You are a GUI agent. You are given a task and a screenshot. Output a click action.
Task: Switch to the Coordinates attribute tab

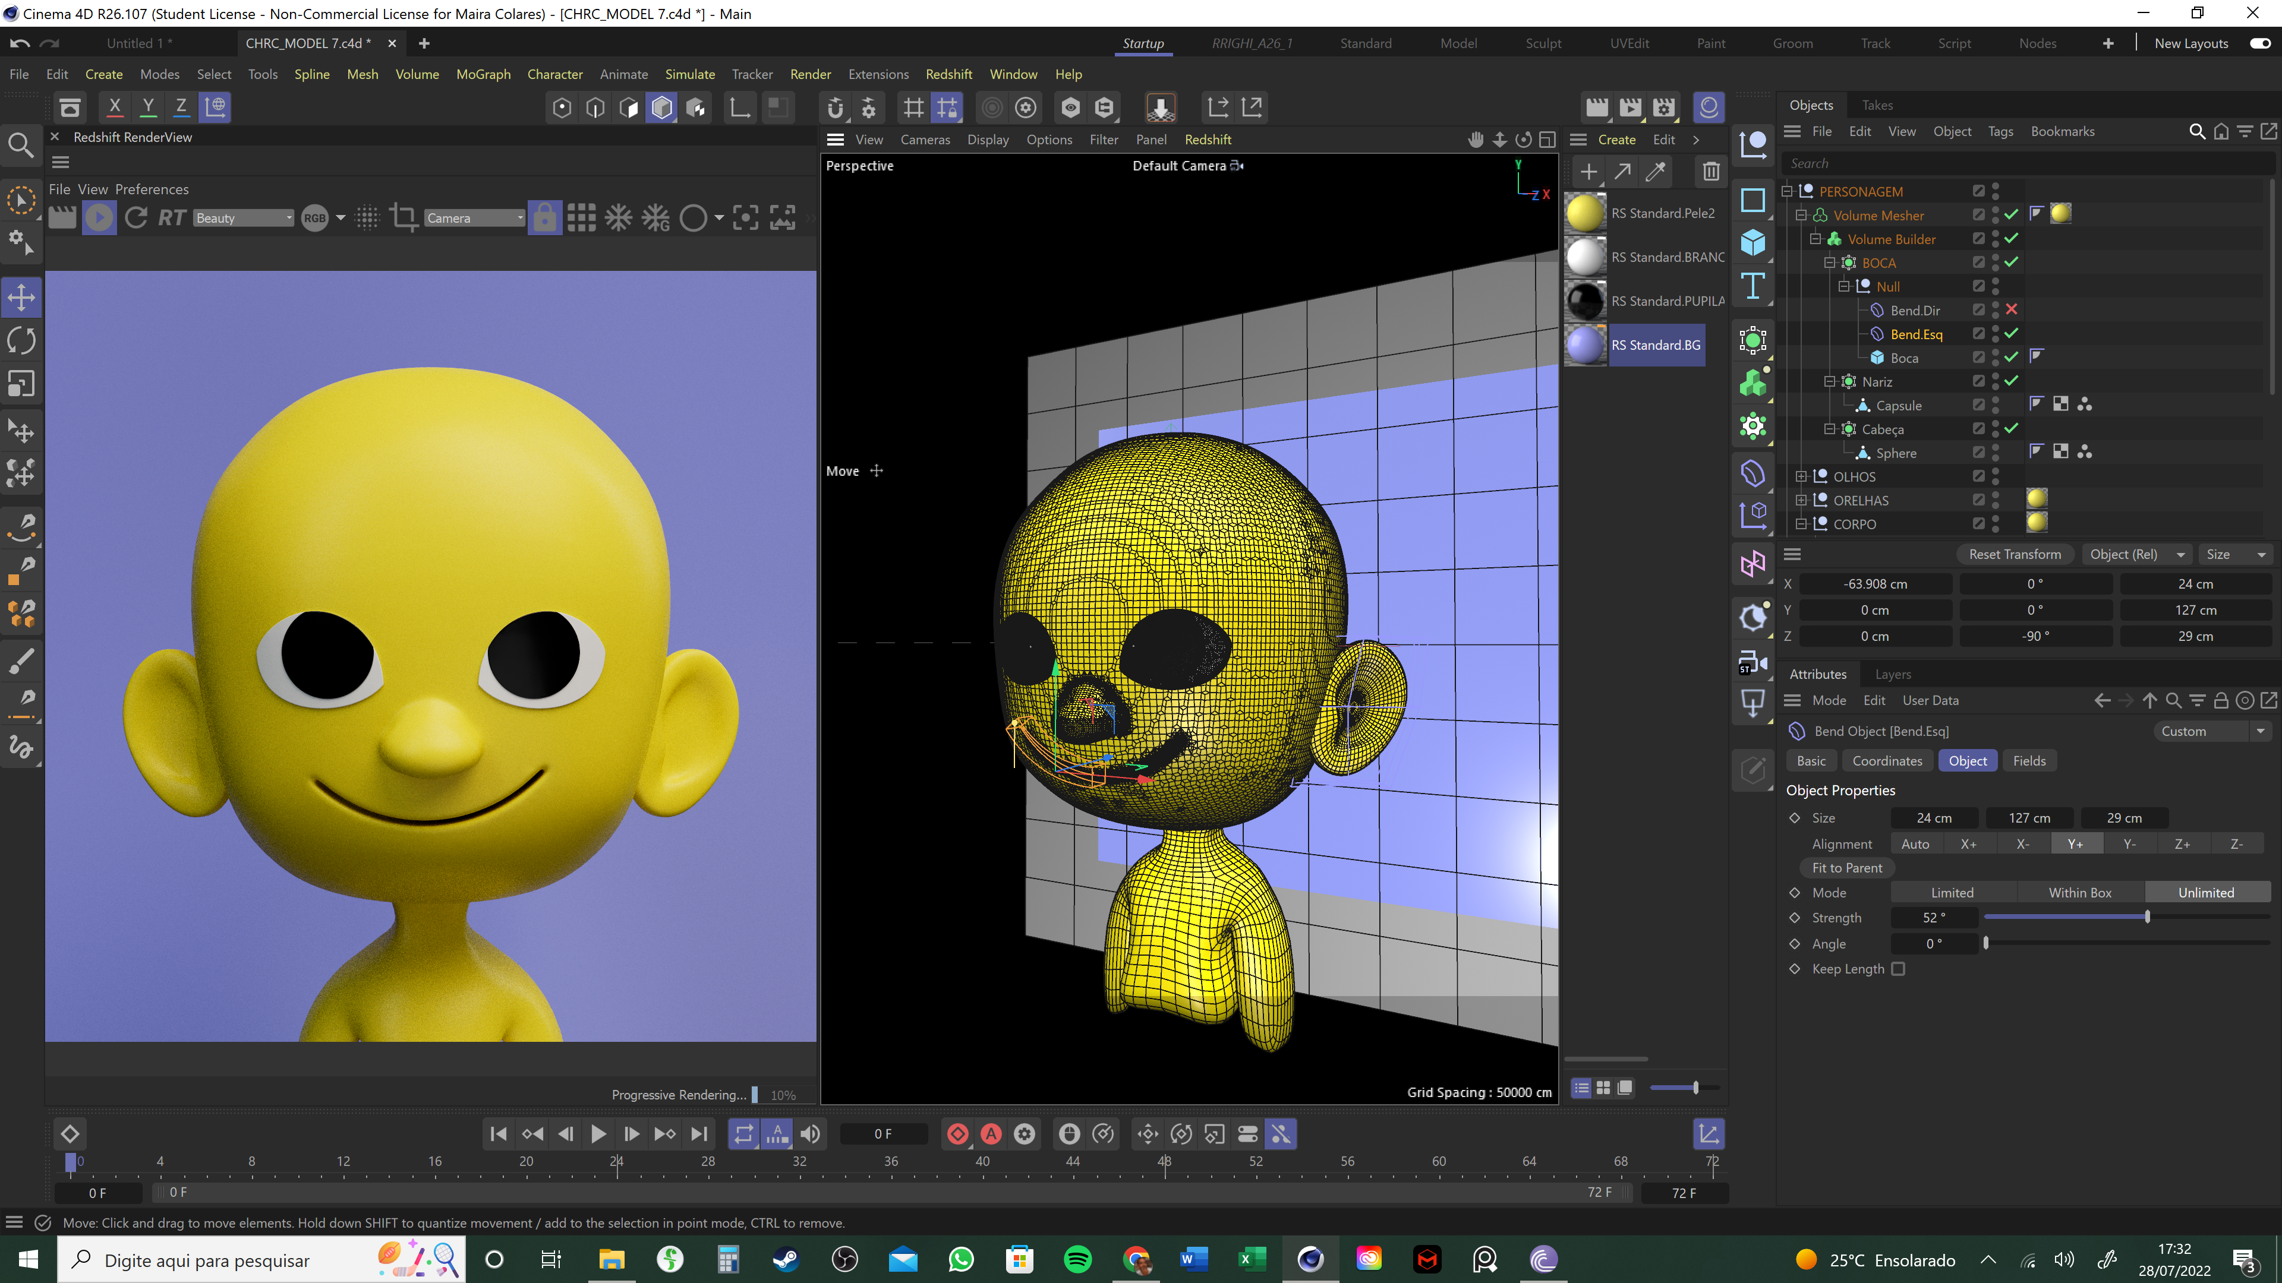pyautogui.click(x=1887, y=760)
